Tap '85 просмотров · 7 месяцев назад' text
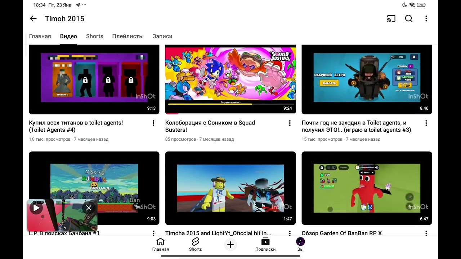This screenshot has width=461, height=259. pos(200,139)
